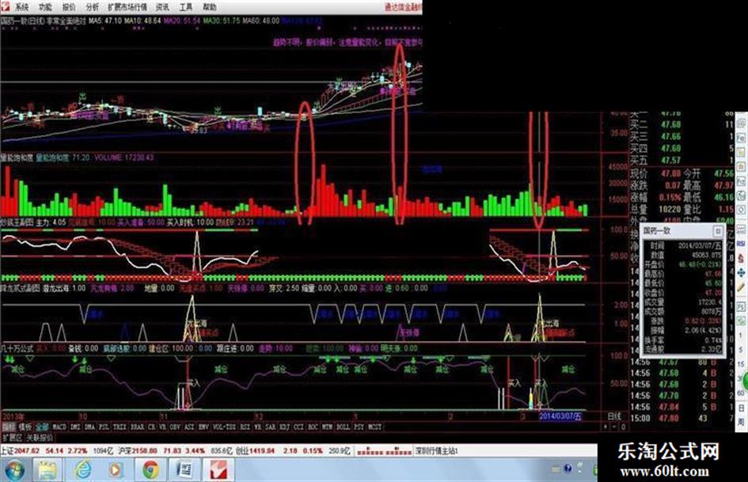Open the 工具 menu

coord(186,6)
